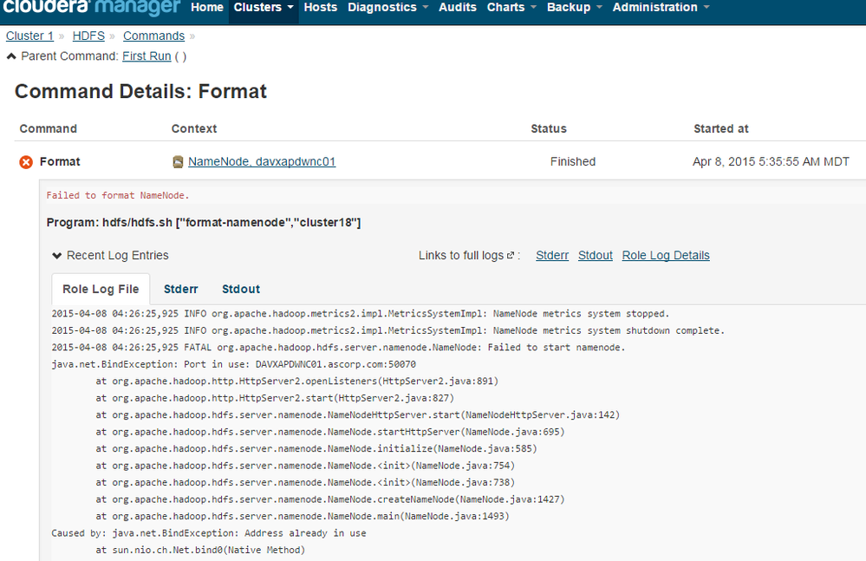Follow the First Run parent command link
The height and width of the screenshot is (561, 866).
tap(147, 56)
